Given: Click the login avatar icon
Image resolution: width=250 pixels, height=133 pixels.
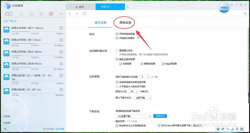Looking at the screenshot, I should 7,5.
